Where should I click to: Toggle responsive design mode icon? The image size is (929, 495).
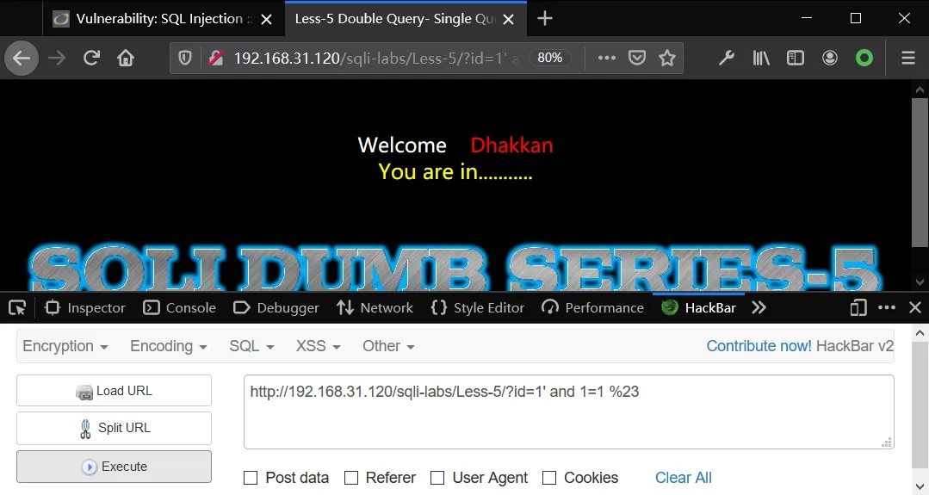(858, 308)
